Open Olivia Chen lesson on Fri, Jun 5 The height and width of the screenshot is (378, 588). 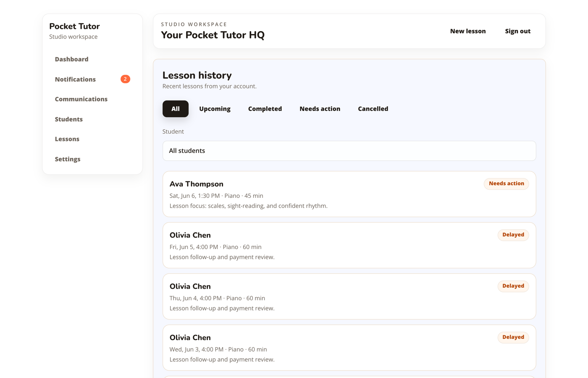349,245
